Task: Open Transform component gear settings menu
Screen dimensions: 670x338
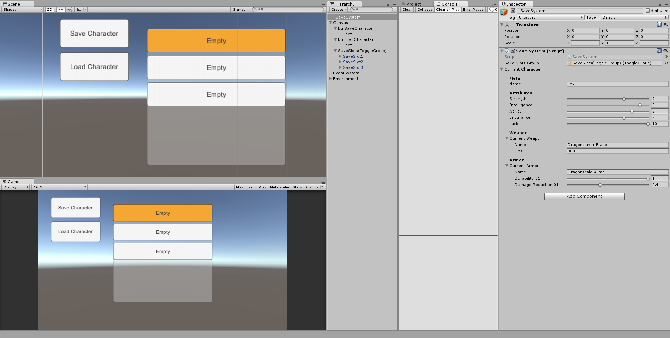Action: [665, 24]
